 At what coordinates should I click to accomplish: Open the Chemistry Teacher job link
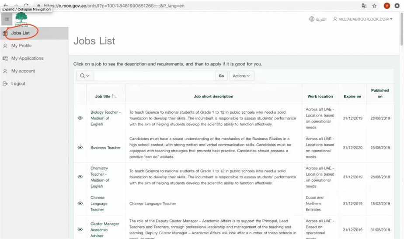[x=99, y=177]
